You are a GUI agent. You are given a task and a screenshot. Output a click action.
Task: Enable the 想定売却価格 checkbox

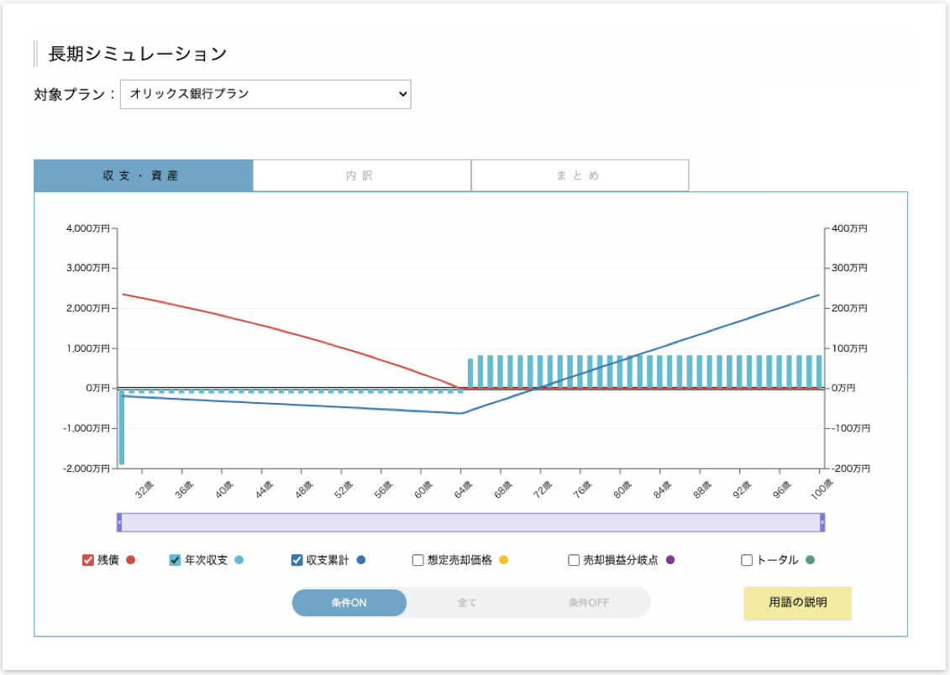click(x=418, y=560)
